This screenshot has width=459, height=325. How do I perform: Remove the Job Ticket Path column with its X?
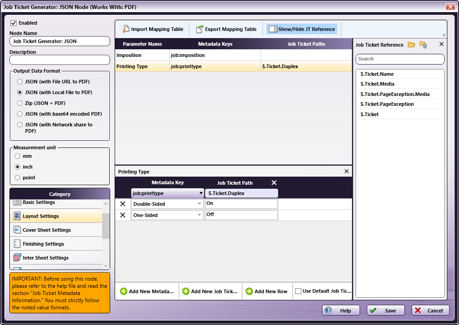click(274, 182)
